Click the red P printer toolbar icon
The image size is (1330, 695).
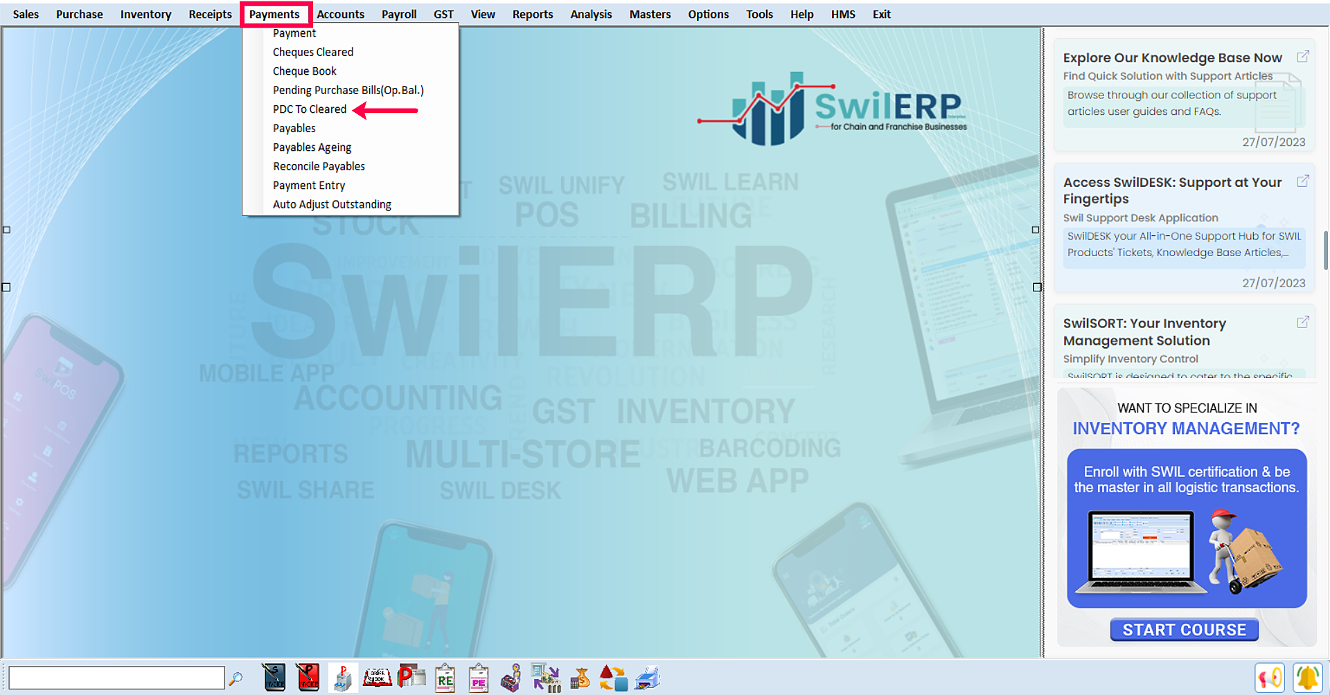pos(411,678)
